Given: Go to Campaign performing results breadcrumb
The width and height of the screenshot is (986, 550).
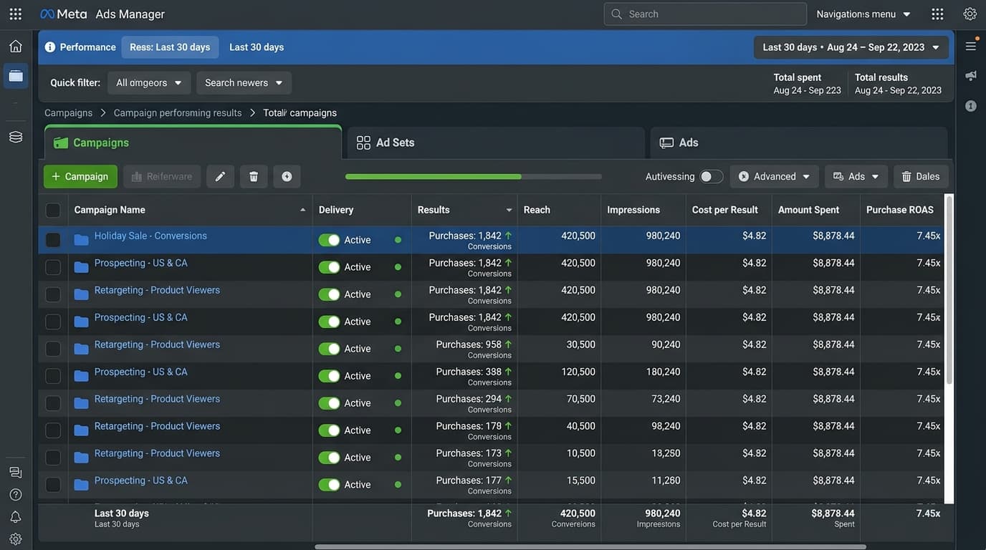Looking at the screenshot, I should click(178, 112).
